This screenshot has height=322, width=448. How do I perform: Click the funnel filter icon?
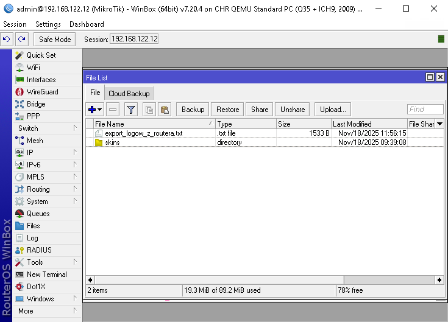click(131, 110)
